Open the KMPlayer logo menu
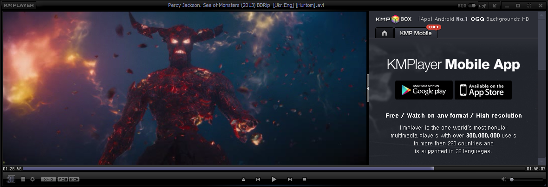This screenshot has width=548, height=187. (x=19, y=5)
